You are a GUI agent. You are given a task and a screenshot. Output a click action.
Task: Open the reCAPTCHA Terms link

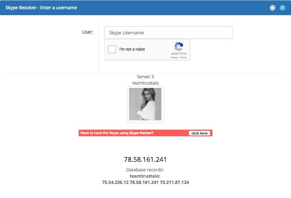183,58
